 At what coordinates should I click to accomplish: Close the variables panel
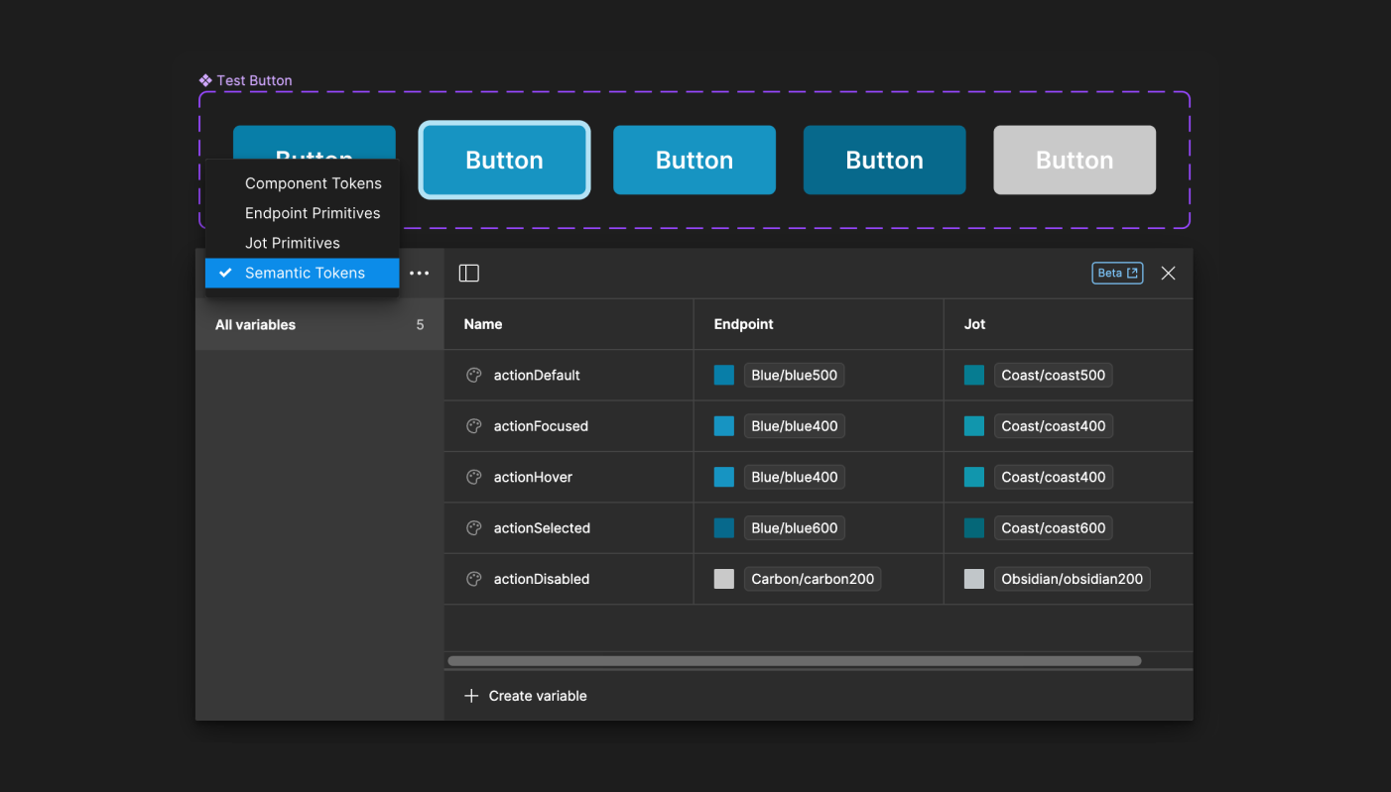(x=1169, y=274)
